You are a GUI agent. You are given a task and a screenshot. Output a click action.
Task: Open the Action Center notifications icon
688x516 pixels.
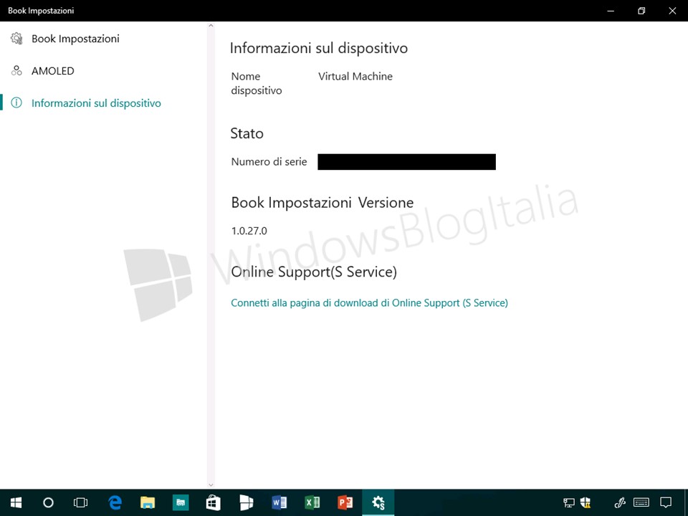[x=666, y=502]
